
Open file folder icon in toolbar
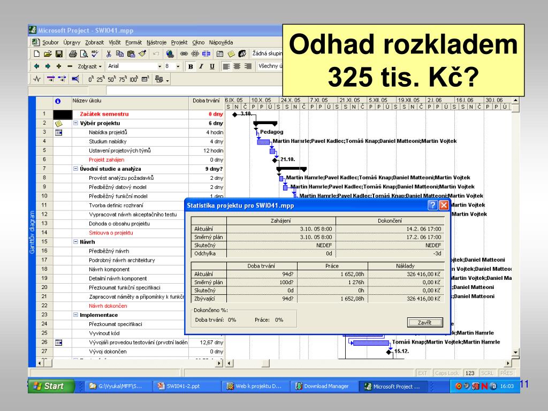click(48, 54)
